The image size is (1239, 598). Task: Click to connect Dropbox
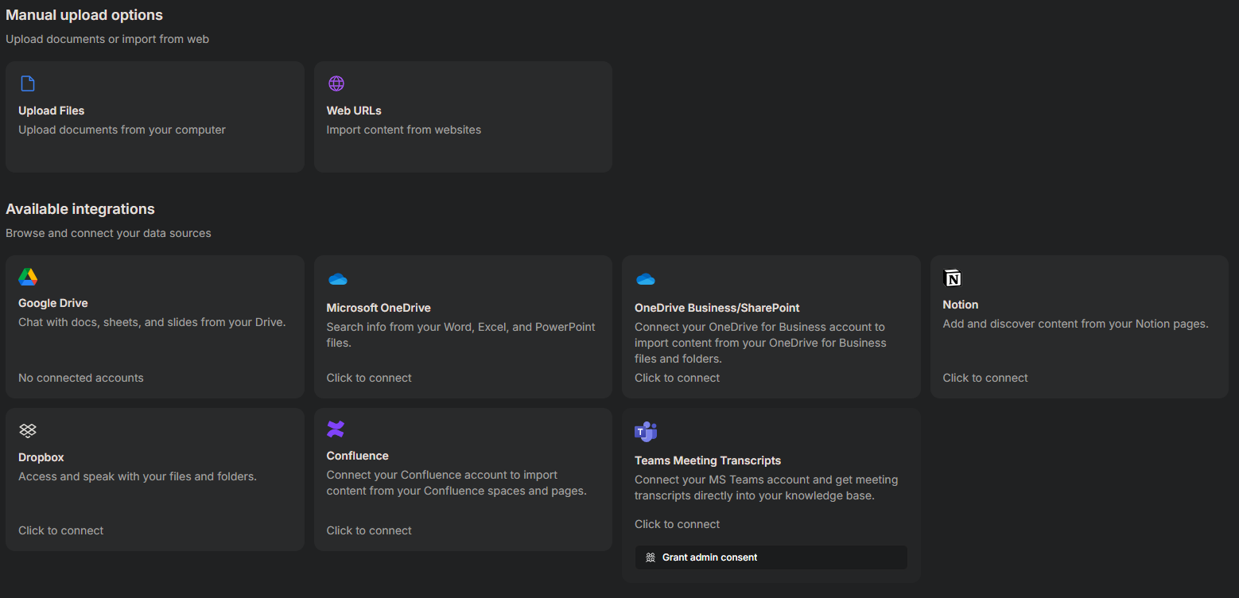tap(60, 530)
